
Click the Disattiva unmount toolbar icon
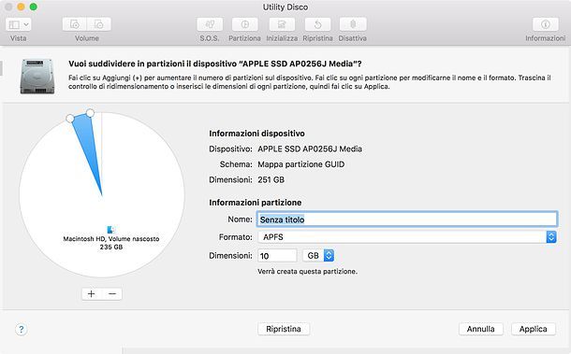click(353, 24)
